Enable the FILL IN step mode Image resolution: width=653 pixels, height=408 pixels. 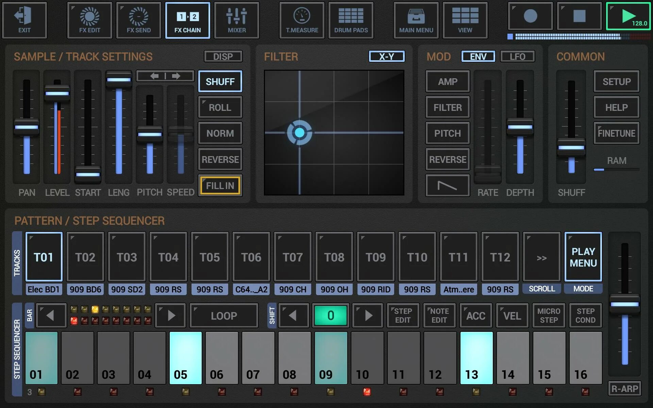220,185
